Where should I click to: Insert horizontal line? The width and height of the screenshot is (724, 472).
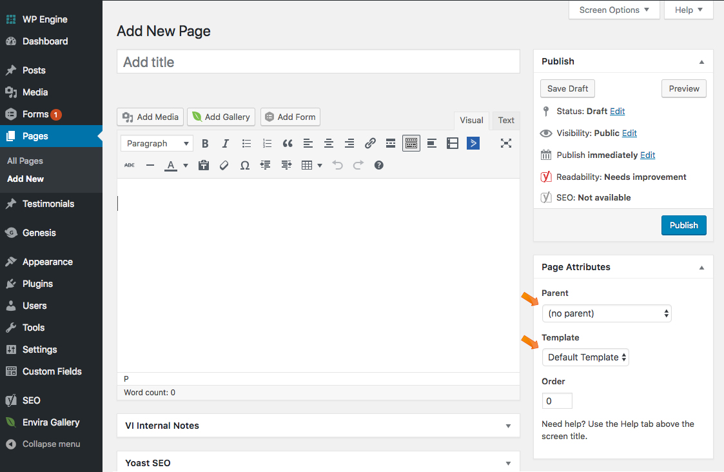click(x=150, y=165)
